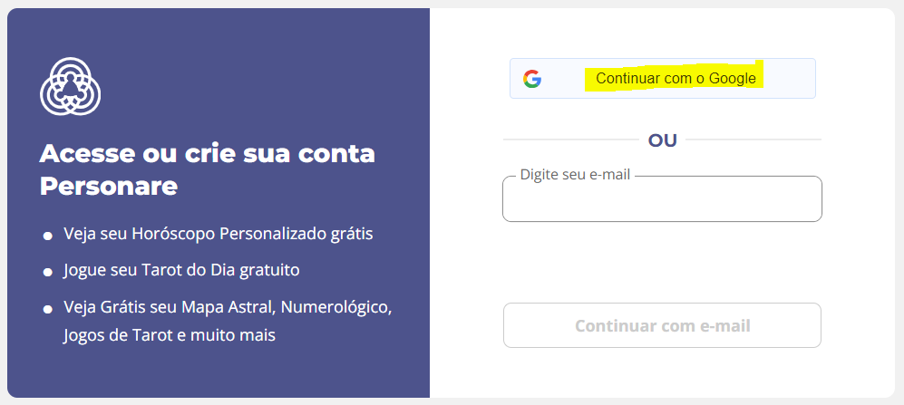The image size is (904, 405).
Task: Click the highlighted Google button label text
Action: [x=676, y=78]
